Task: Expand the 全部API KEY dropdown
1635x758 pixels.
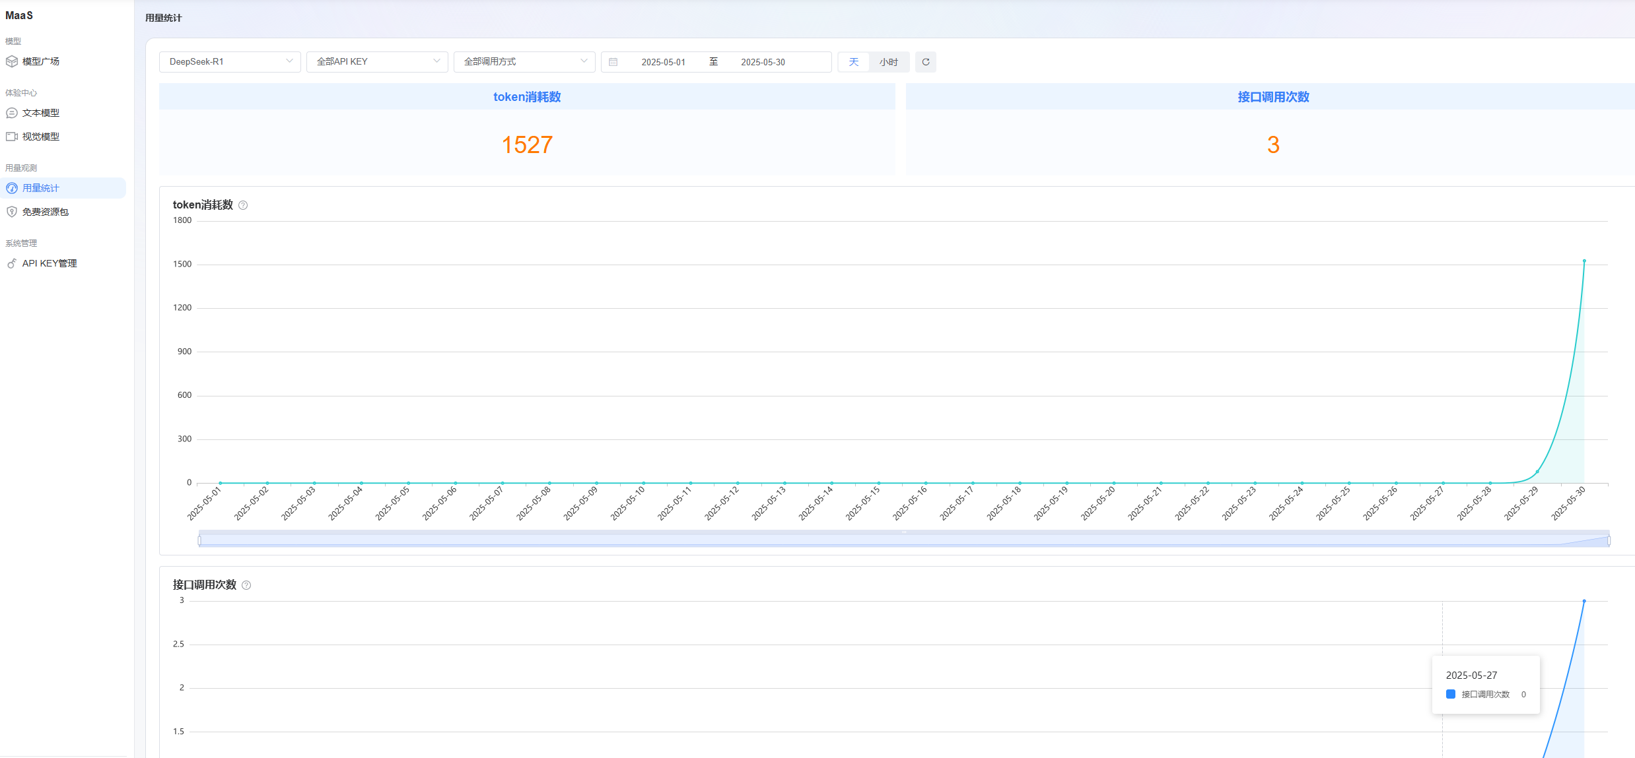Action: pos(377,62)
